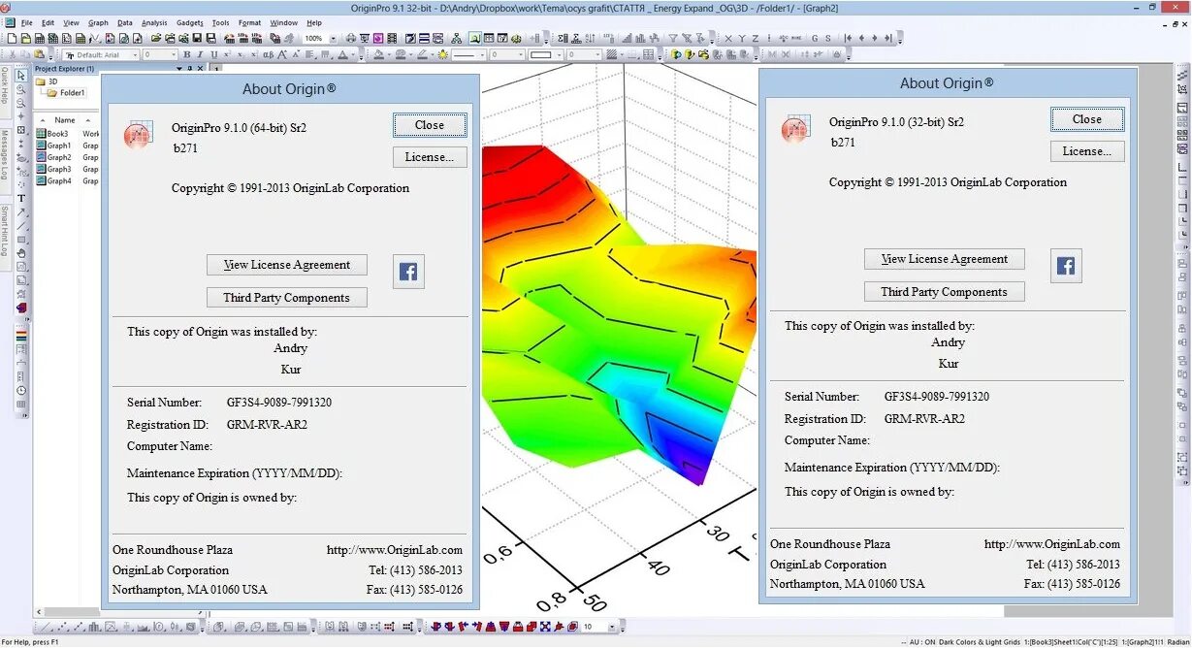Select the Arrow drawing tool in left toolbar
This screenshot has width=1192, height=648.
21,211
